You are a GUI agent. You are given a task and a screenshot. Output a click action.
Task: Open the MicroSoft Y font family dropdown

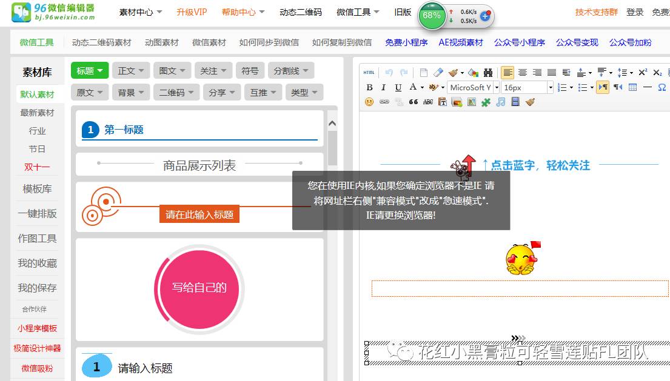click(x=472, y=87)
